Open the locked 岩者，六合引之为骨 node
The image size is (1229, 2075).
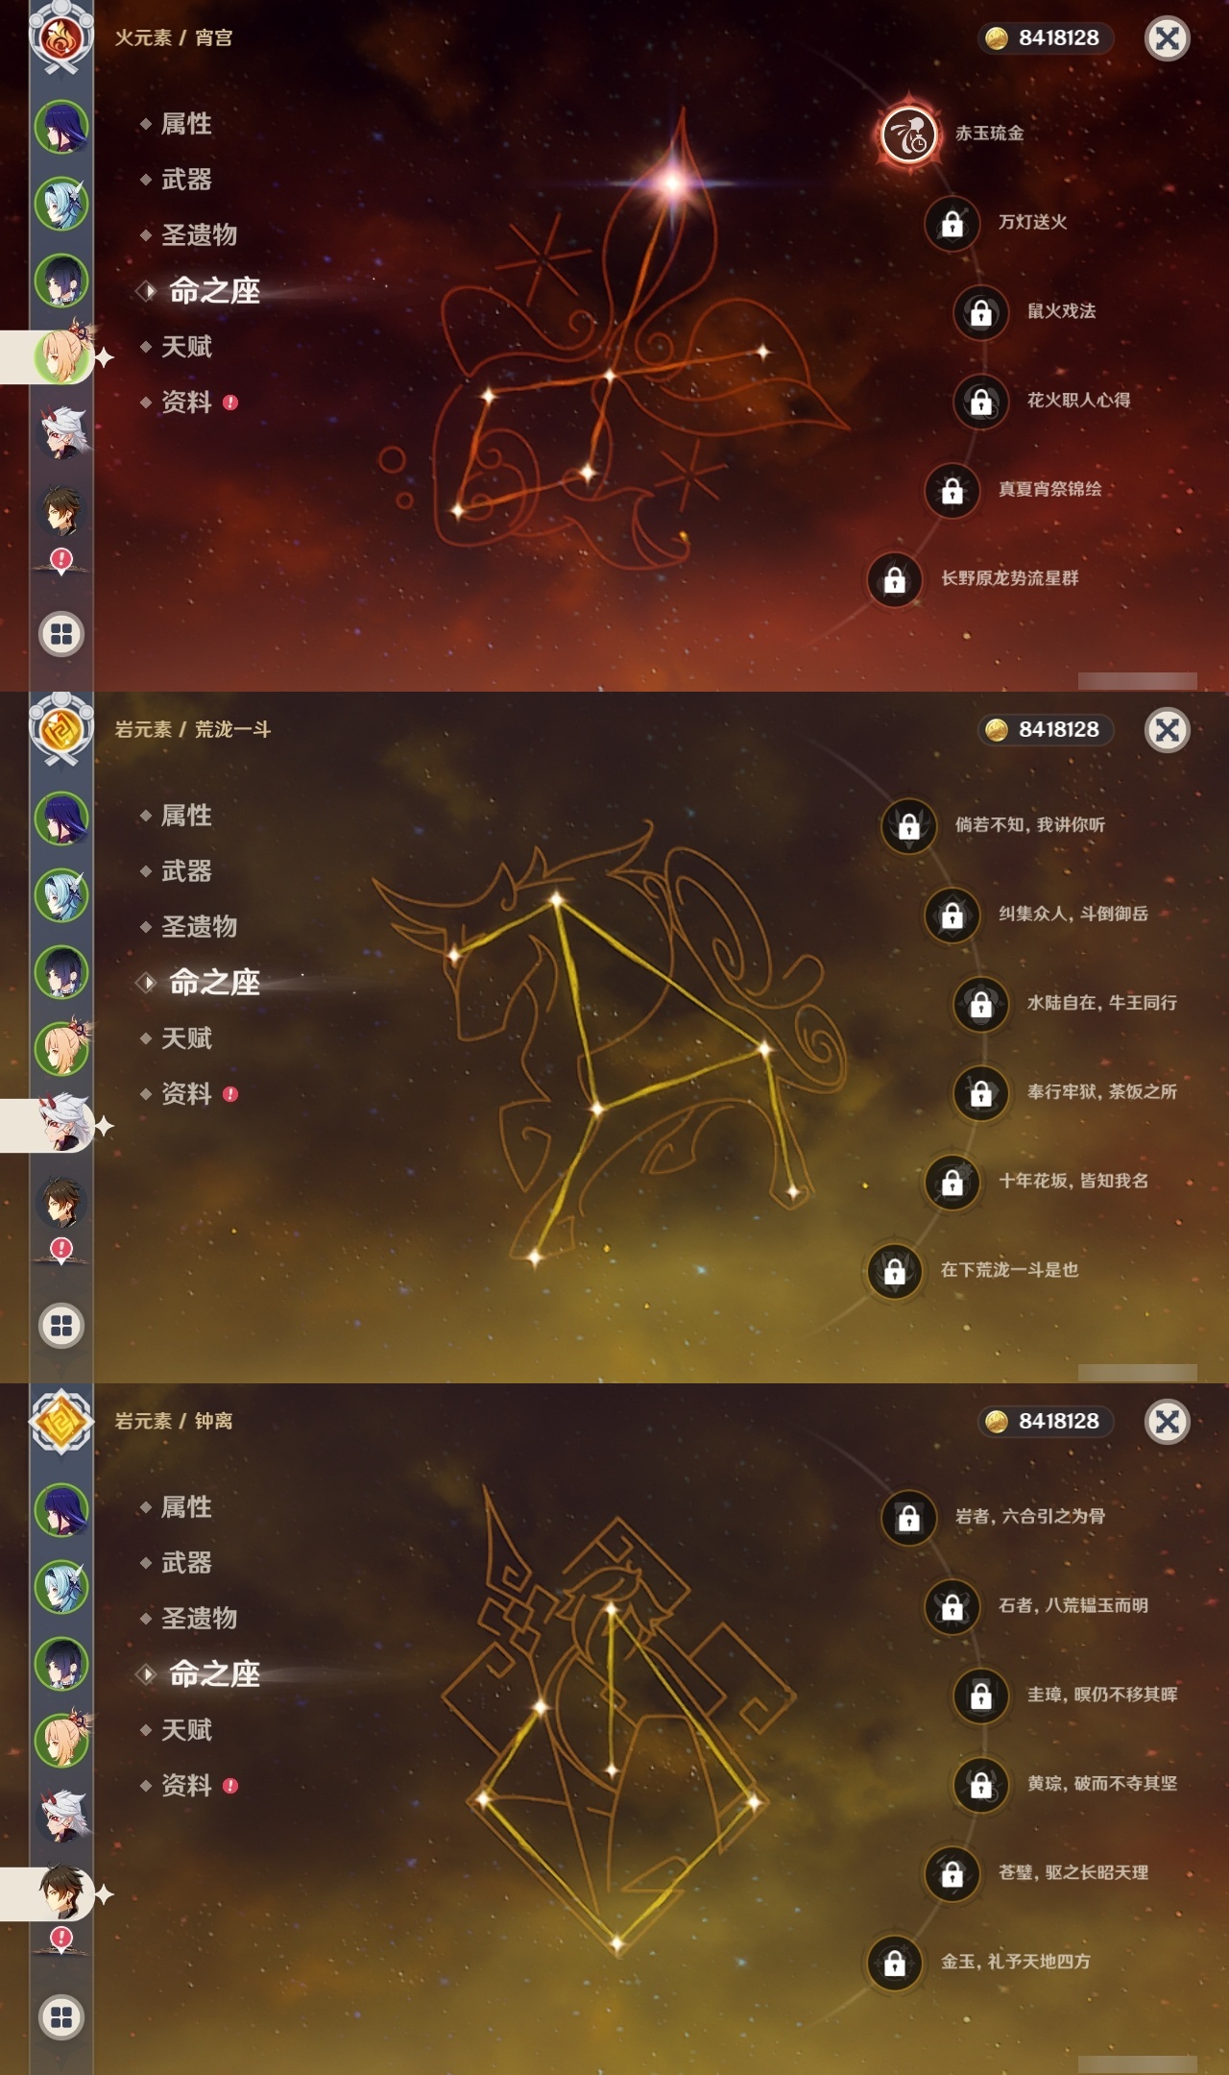pos(909,1517)
